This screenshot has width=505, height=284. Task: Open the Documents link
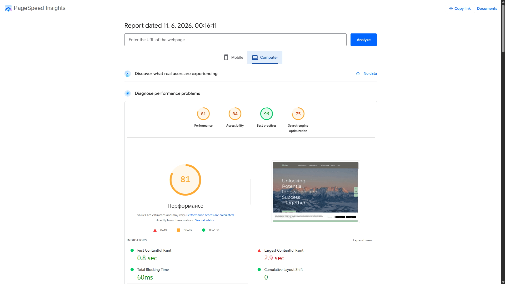tap(487, 8)
